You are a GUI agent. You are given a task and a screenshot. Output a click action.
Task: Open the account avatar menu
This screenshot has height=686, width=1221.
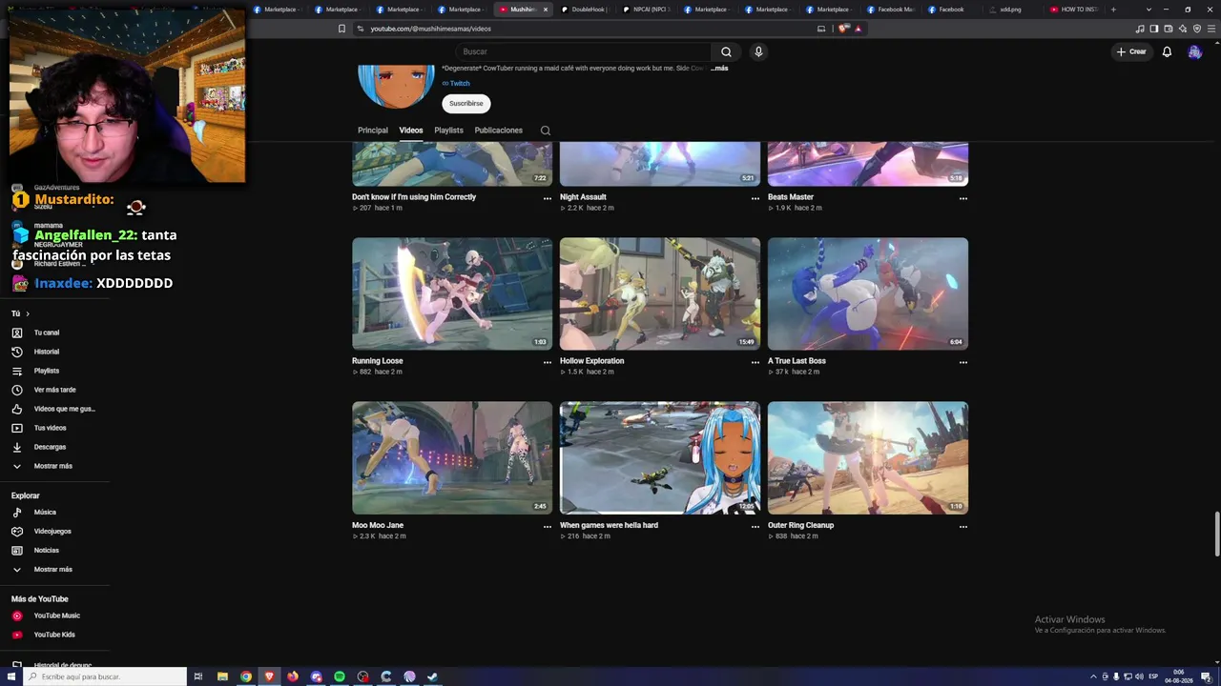coord(1194,51)
